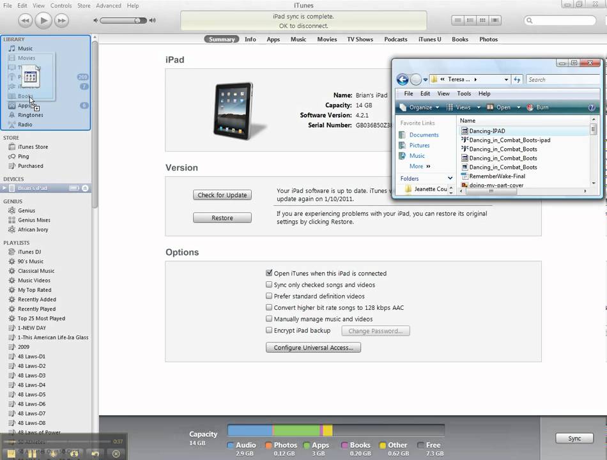Select Radio in the Library
This screenshot has width=607, height=460.
[25, 125]
